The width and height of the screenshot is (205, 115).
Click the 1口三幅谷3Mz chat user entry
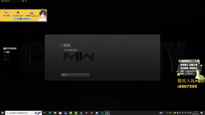10,48
